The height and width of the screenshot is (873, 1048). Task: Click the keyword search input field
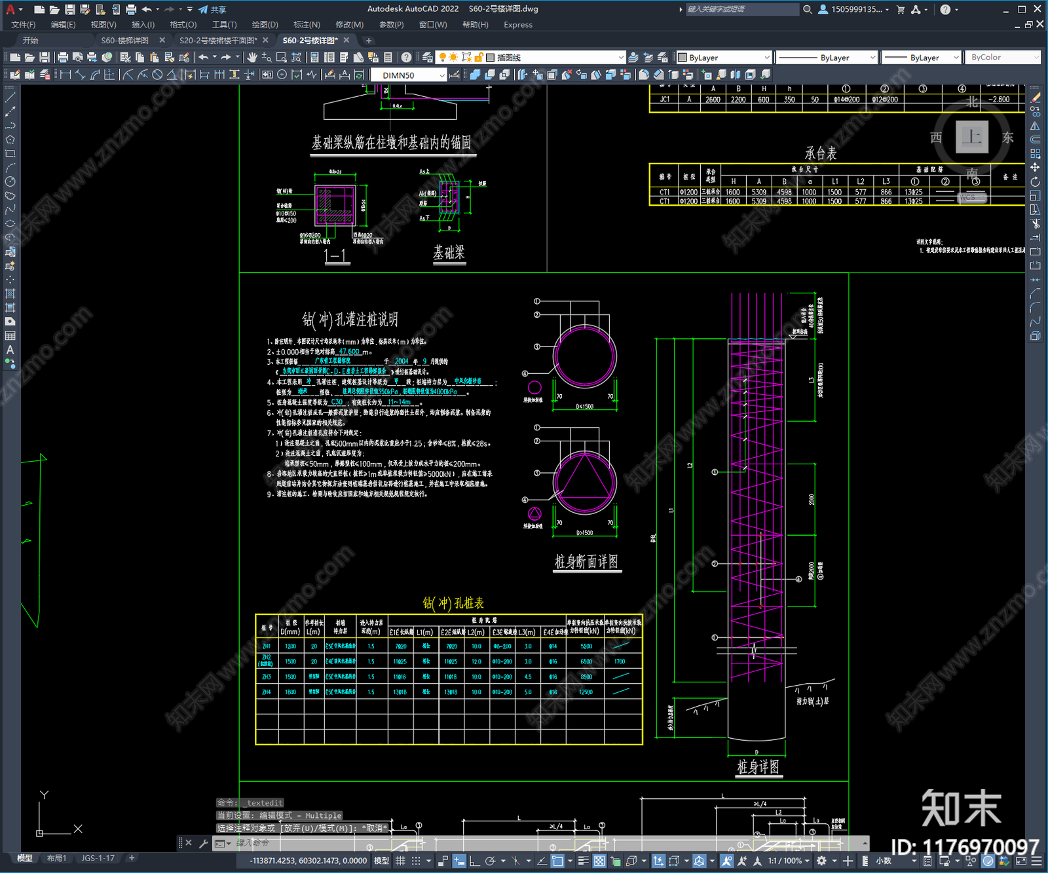pyautogui.click(x=742, y=9)
